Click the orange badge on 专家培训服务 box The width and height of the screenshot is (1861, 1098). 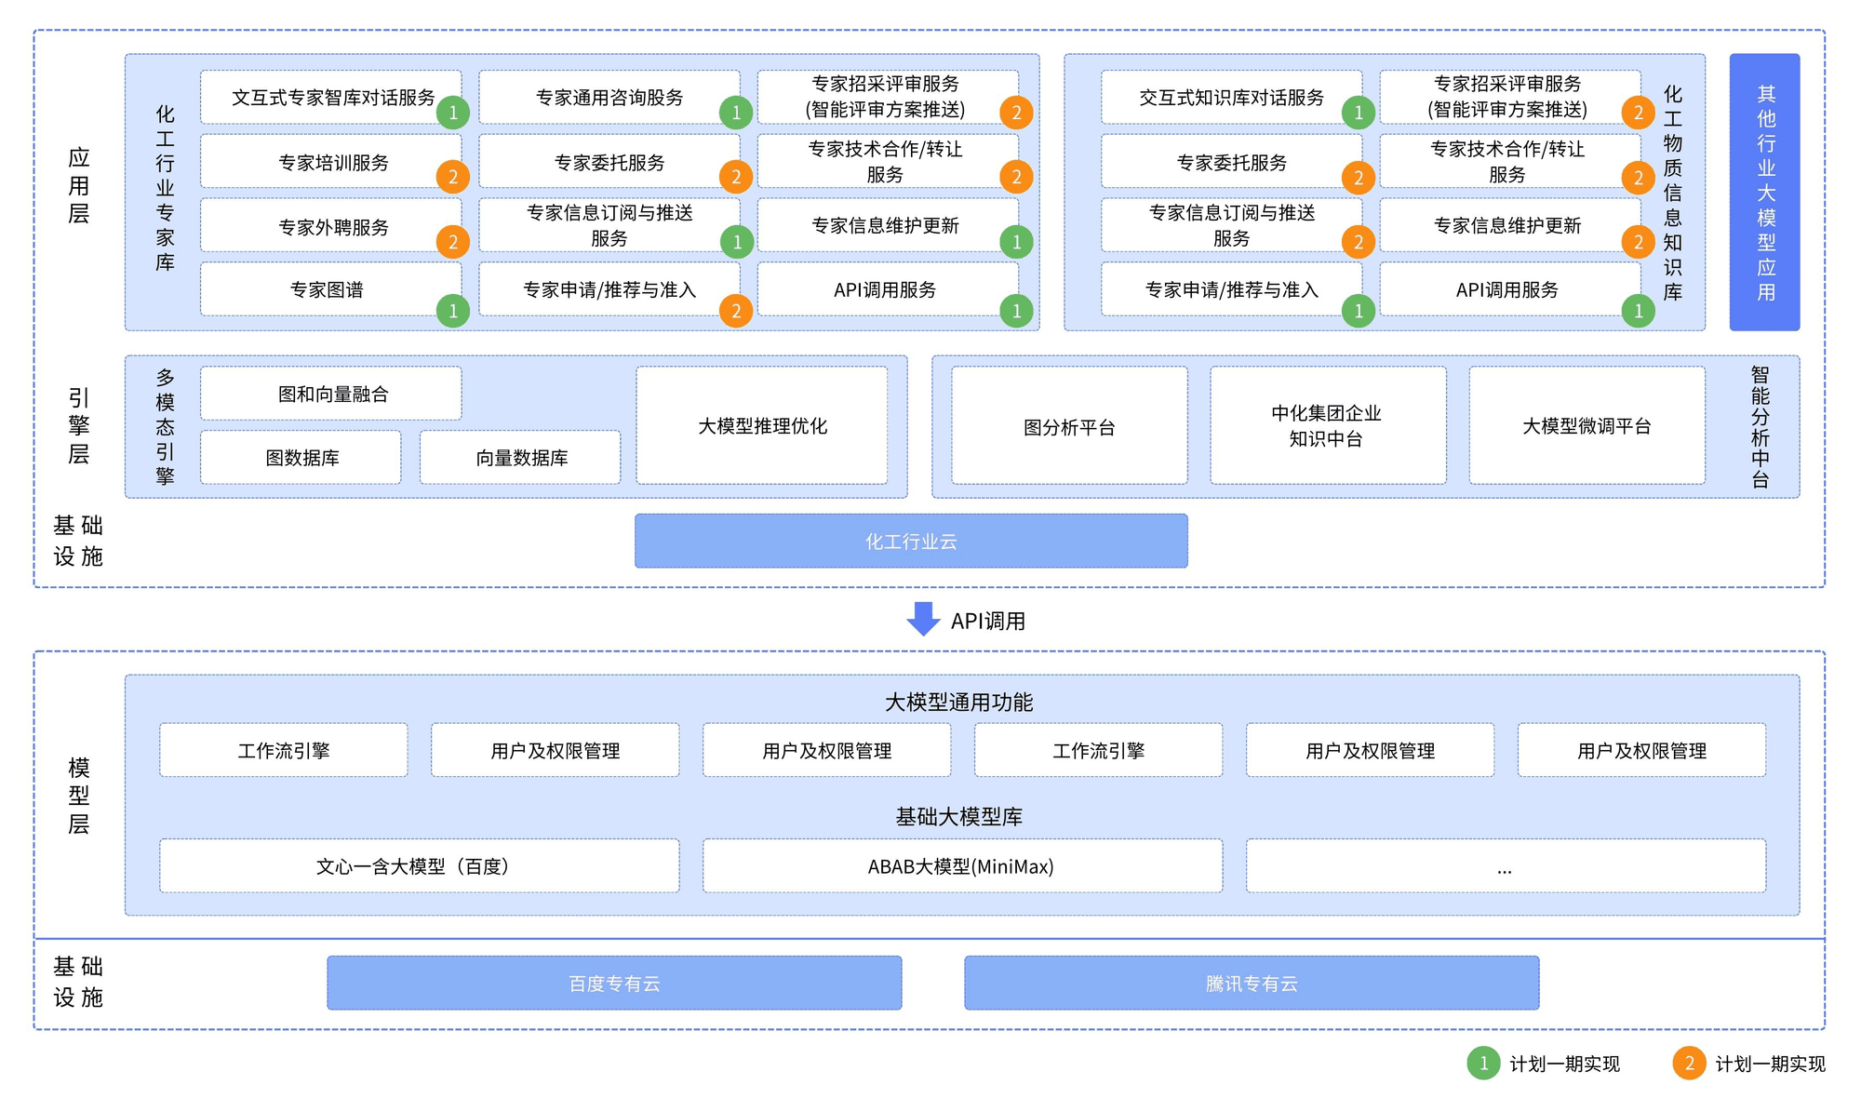tap(453, 177)
